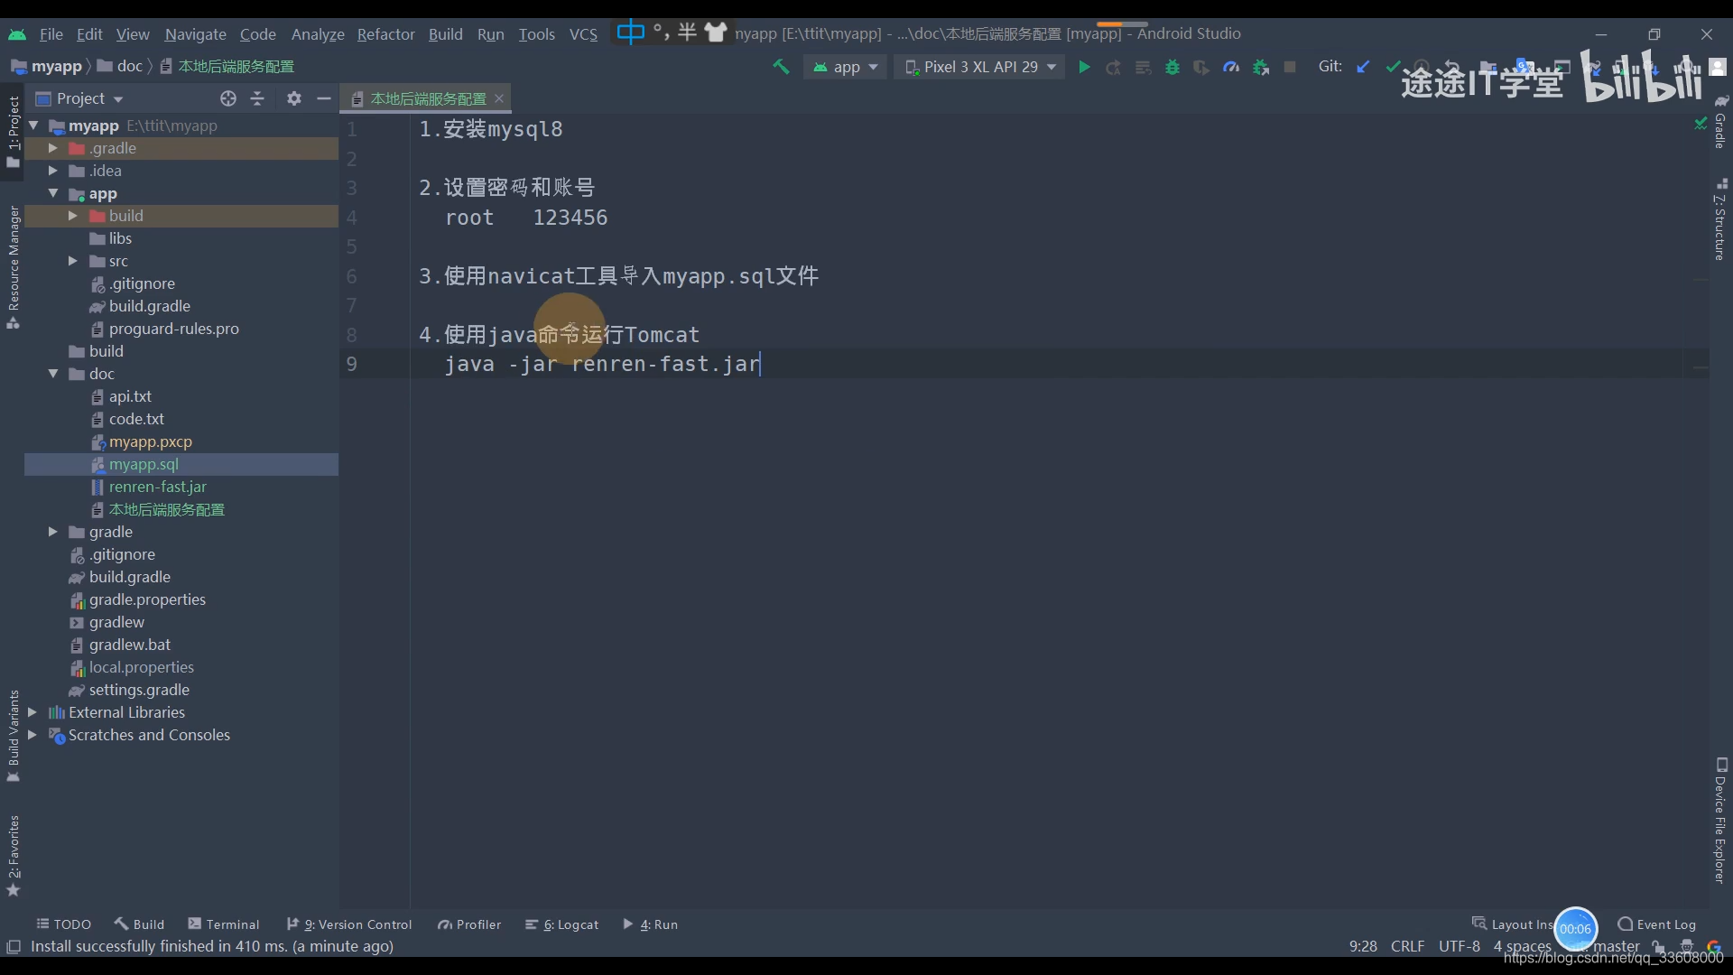Click the Git Commit checkmark icon
This screenshot has height=975, width=1733.
[x=1393, y=66]
